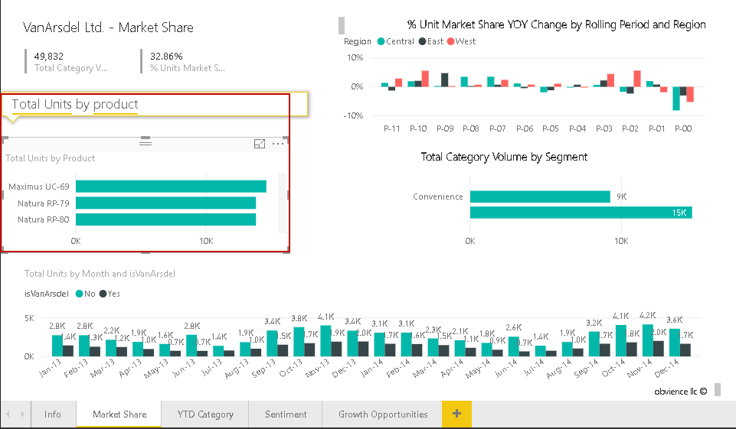Click the drag handle atop the selected visual

[146, 141]
